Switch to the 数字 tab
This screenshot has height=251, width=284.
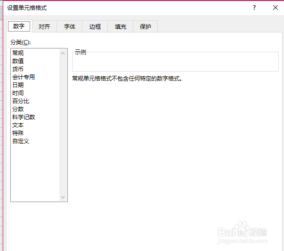coord(19,26)
